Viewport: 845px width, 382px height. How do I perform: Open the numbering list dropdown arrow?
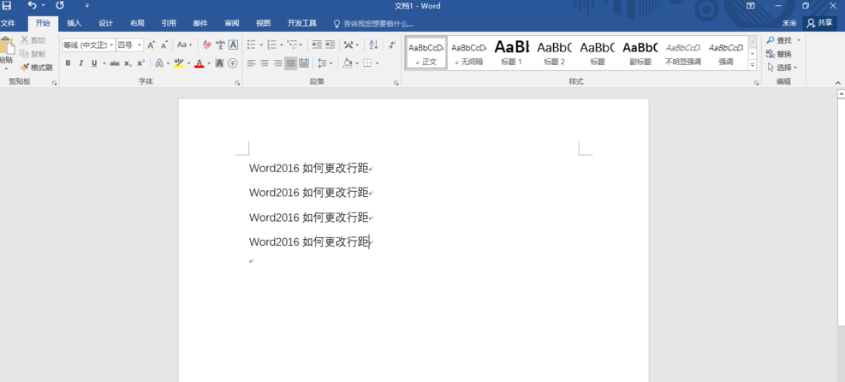point(282,45)
